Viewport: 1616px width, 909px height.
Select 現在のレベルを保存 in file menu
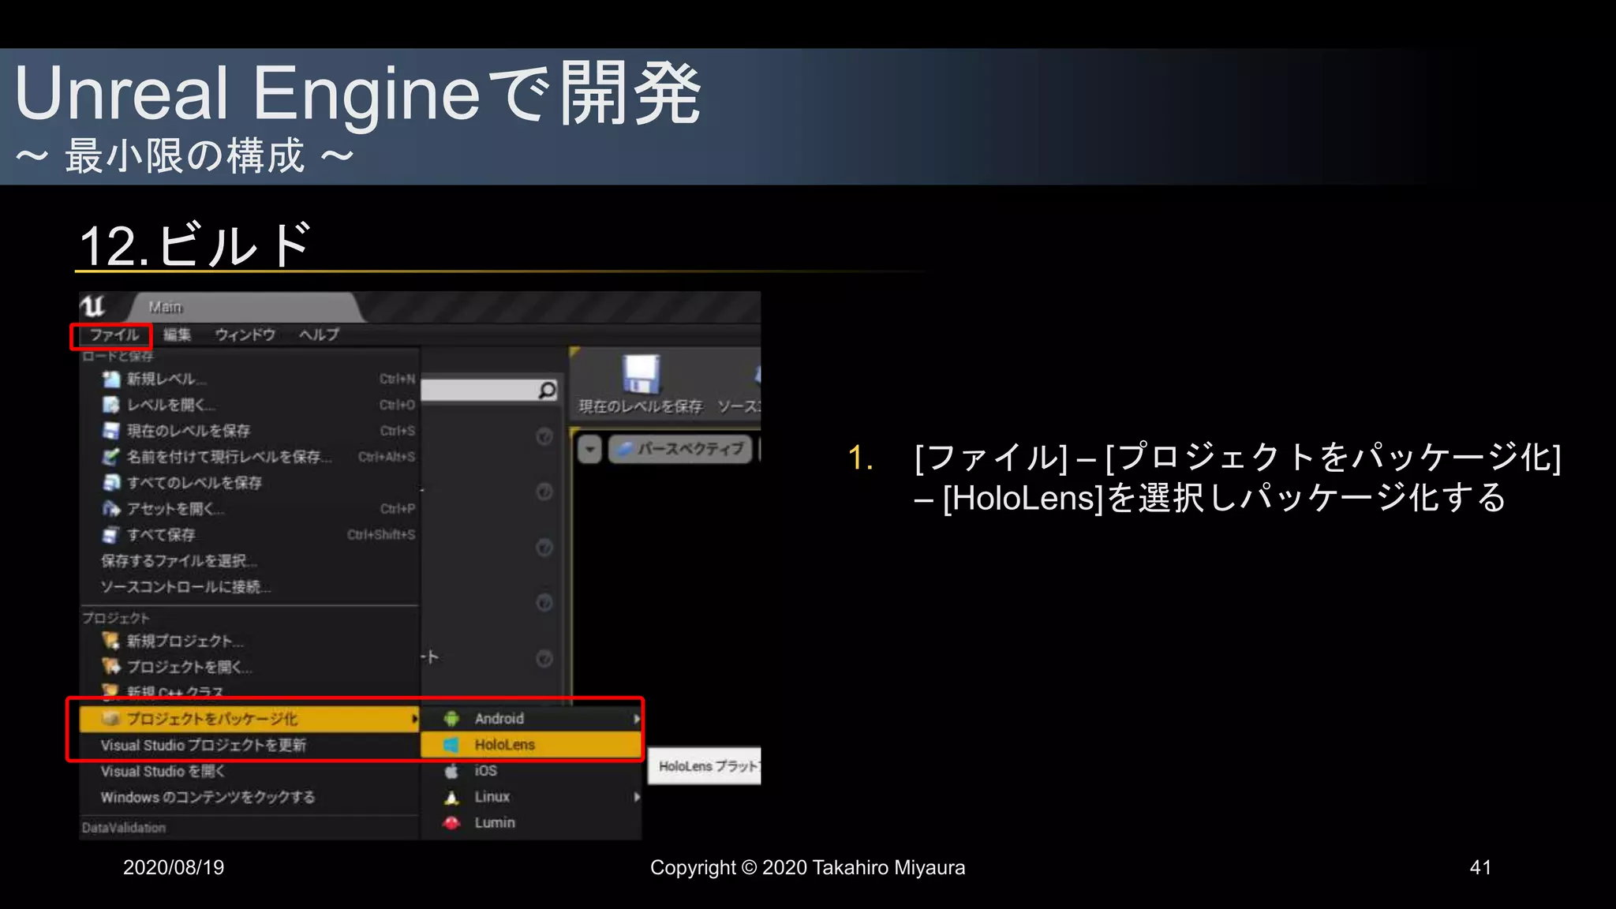point(249,431)
